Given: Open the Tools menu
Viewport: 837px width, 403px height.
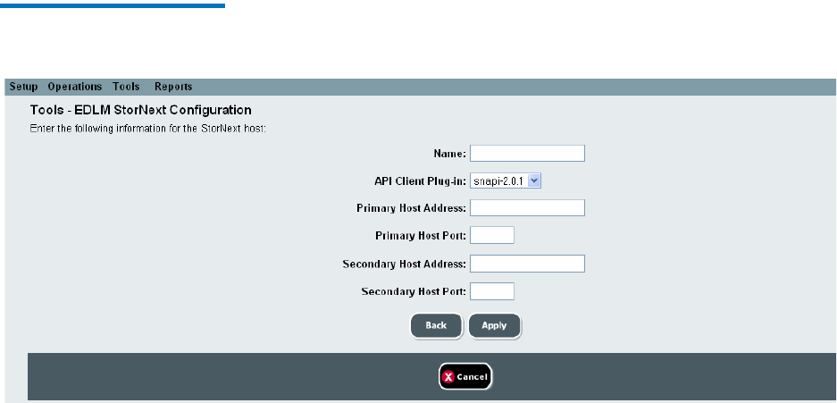Looking at the screenshot, I should (126, 87).
